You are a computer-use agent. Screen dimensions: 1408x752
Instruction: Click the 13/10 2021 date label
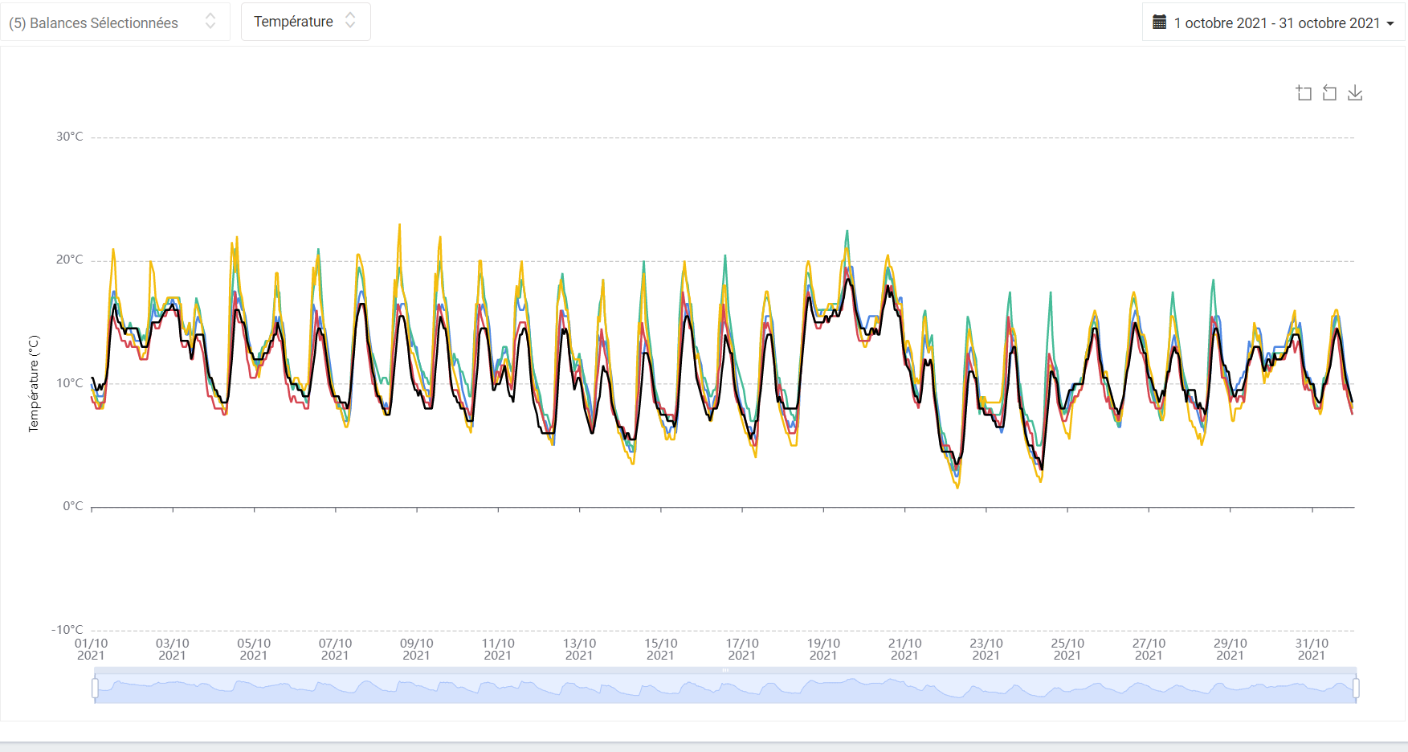point(579,649)
